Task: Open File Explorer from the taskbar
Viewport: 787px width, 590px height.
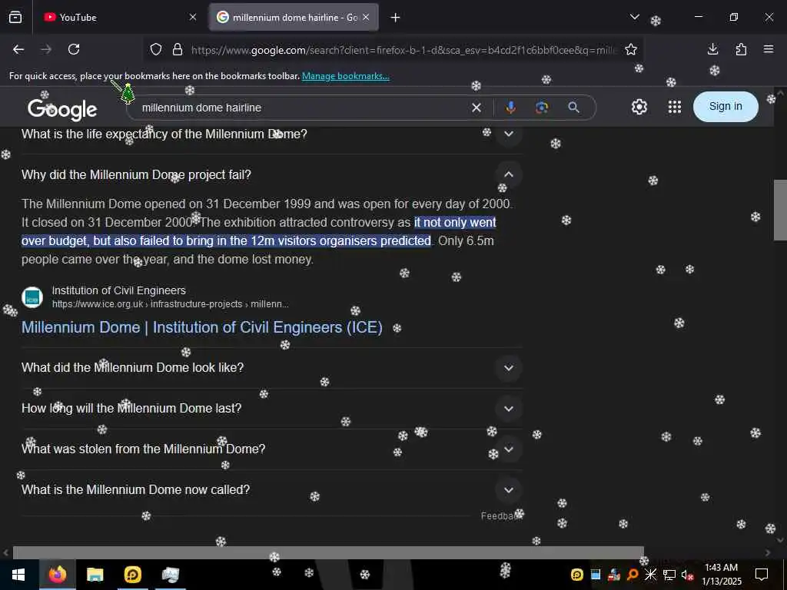Action: [95, 575]
